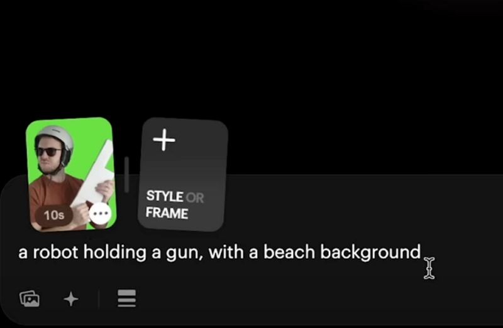This screenshot has height=328, width=503.
Task: Click the plus icon on Style card
Action: click(x=164, y=139)
